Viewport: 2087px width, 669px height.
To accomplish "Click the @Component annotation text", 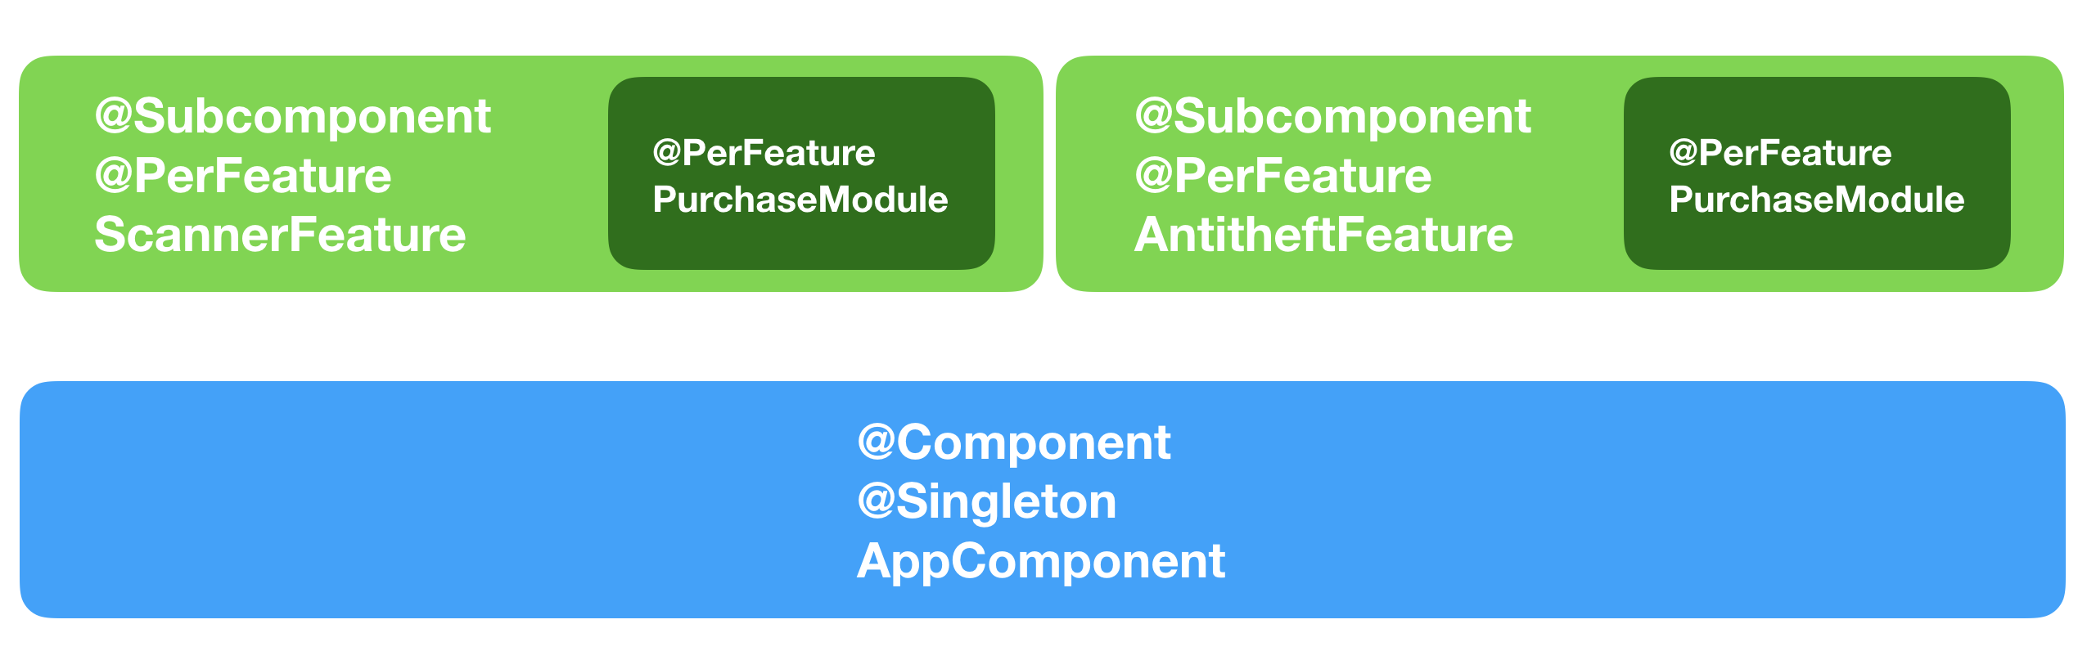I will point(1013,442).
